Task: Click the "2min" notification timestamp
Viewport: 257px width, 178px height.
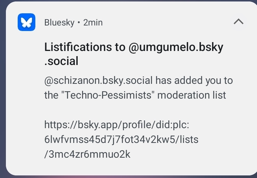Action: [93, 23]
